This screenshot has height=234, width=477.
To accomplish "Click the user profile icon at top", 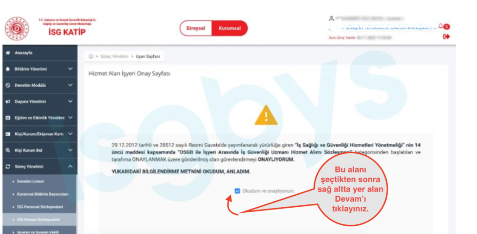I will tap(331, 18).
